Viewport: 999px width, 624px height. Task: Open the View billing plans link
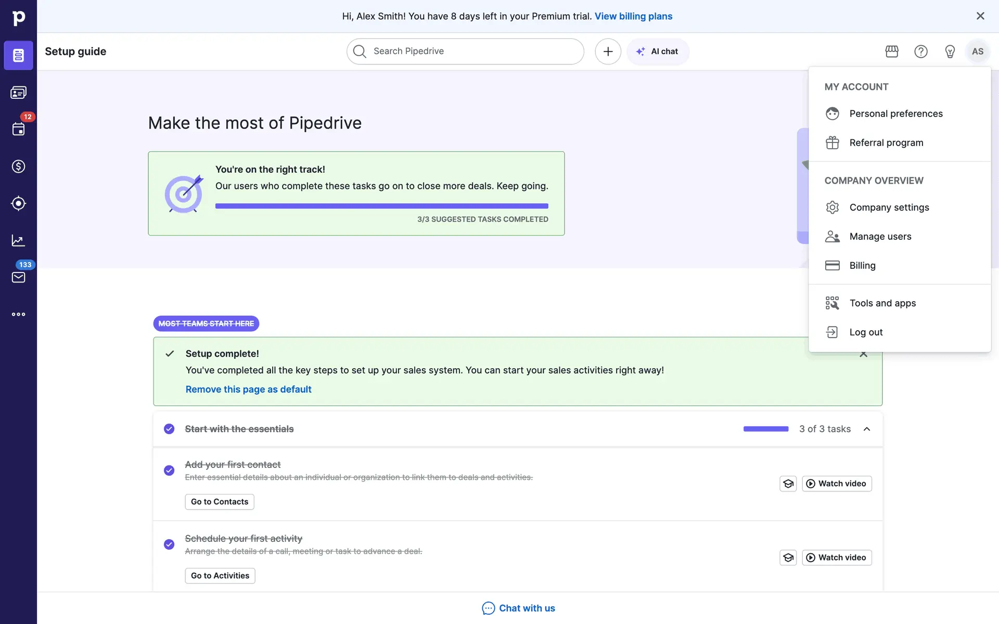tap(633, 16)
